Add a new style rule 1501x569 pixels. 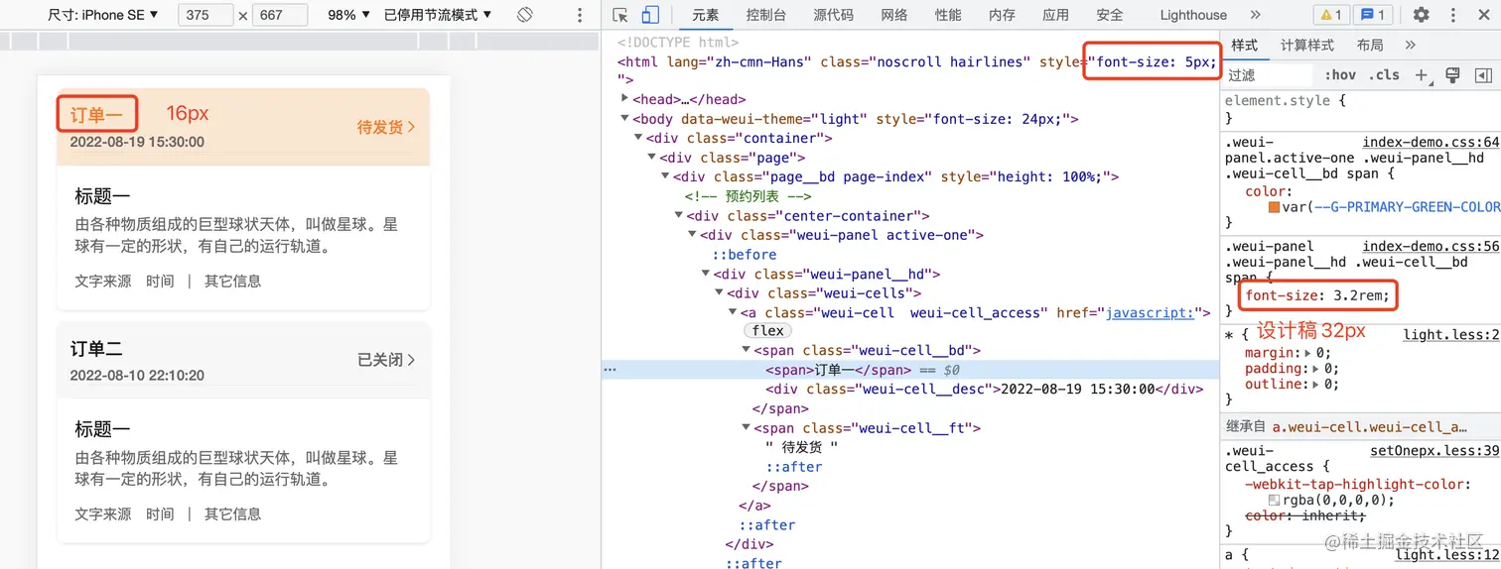pyautogui.click(x=1422, y=75)
